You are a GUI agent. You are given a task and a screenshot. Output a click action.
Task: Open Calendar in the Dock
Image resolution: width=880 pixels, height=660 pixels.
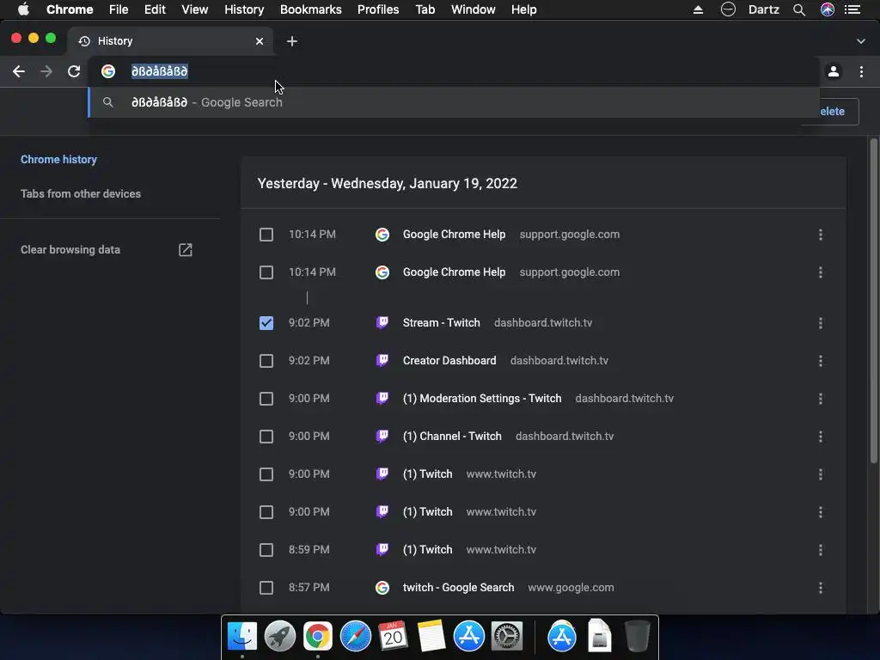(394, 637)
